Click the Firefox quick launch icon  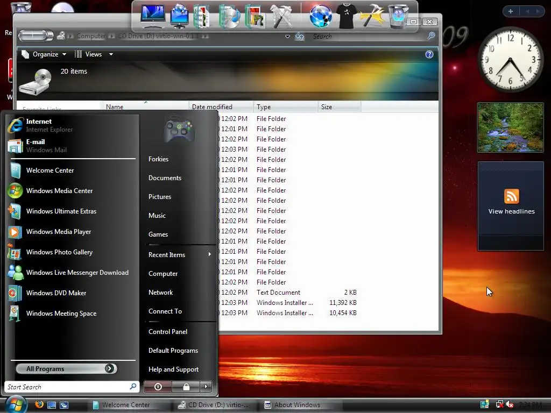click(39, 404)
